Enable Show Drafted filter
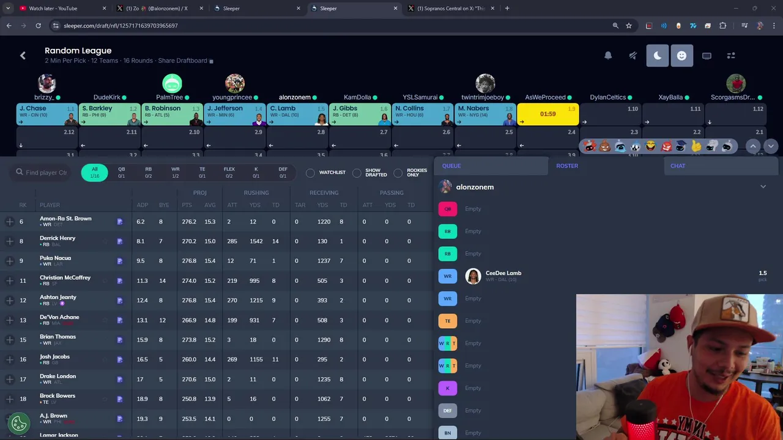 [357, 173]
